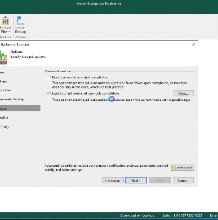The height and width of the screenshot is (220, 218).
Task: Click the Export media set option description
Action: 121,100
